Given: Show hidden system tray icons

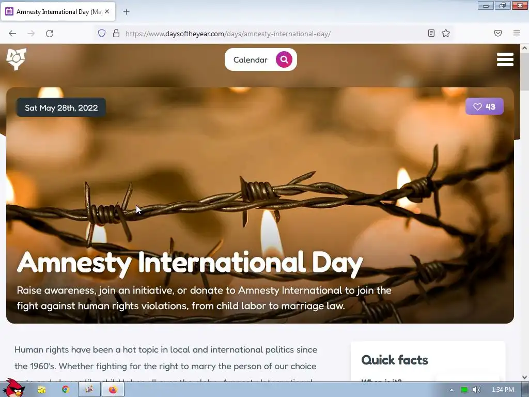Looking at the screenshot, I should coord(452,390).
